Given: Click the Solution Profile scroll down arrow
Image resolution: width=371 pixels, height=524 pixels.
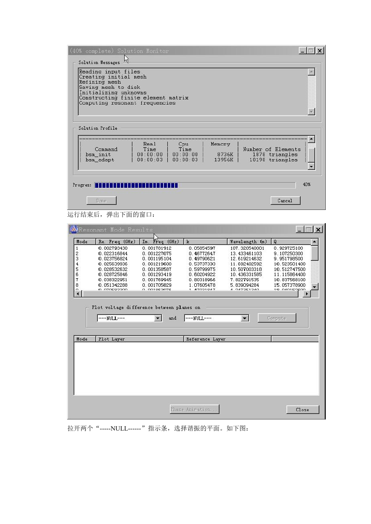Looking at the screenshot, I should [311, 166].
